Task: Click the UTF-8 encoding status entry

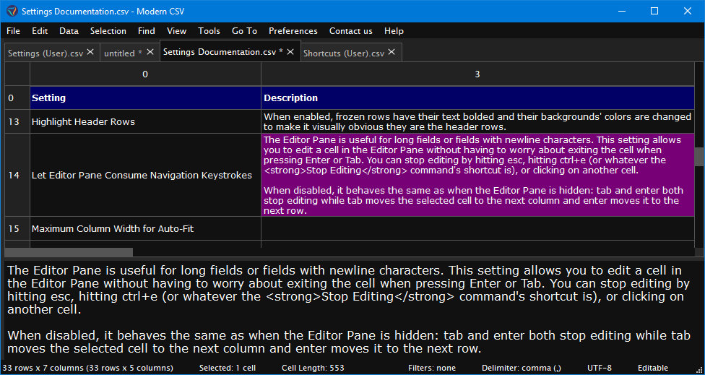Action: pos(600,368)
